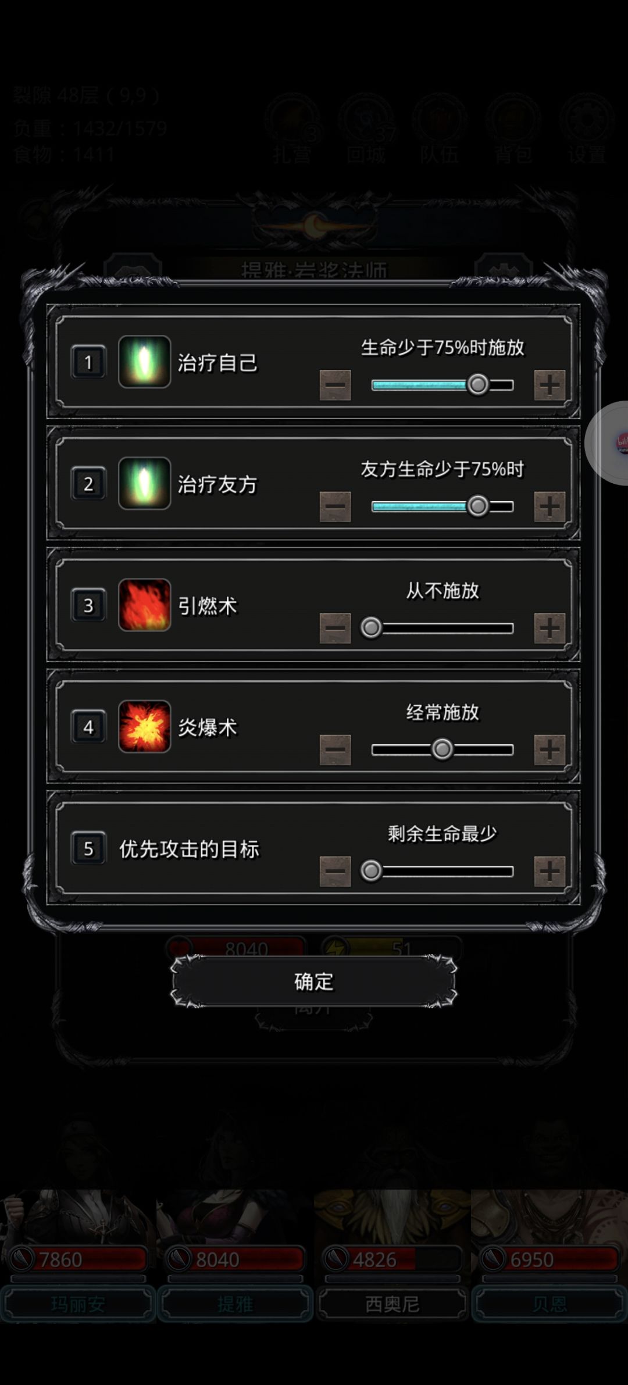Lower 治疗友方 threshold using minus button

click(x=336, y=506)
